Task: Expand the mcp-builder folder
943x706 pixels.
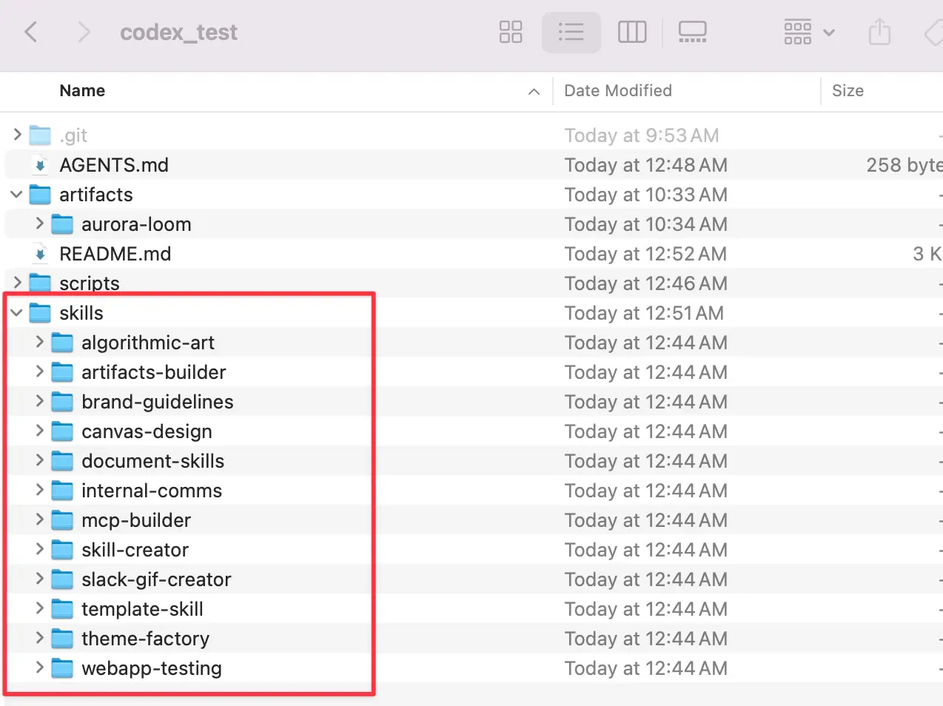Action: point(39,519)
